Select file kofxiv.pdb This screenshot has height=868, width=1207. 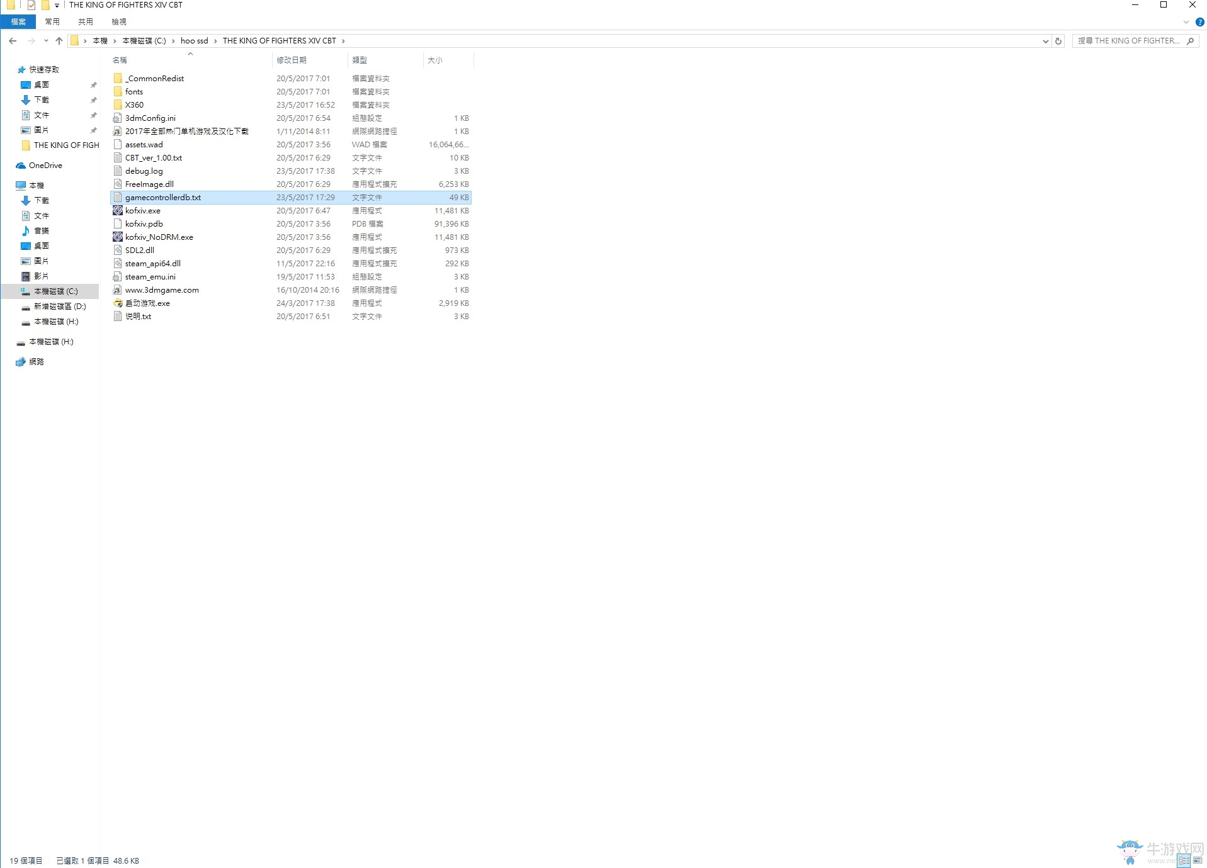coord(290,224)
